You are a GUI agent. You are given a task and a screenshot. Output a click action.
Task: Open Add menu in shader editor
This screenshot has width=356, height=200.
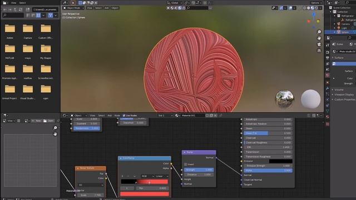[x=110, y=116]
